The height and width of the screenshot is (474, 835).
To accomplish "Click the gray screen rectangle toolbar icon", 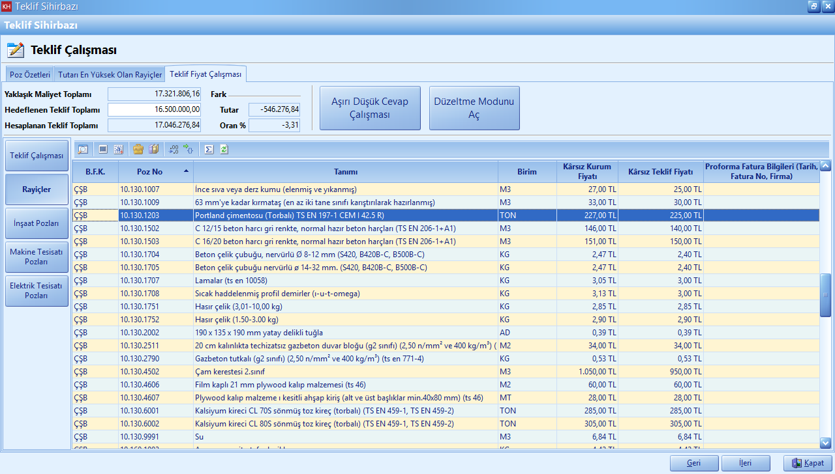I will tap(103, 149).
